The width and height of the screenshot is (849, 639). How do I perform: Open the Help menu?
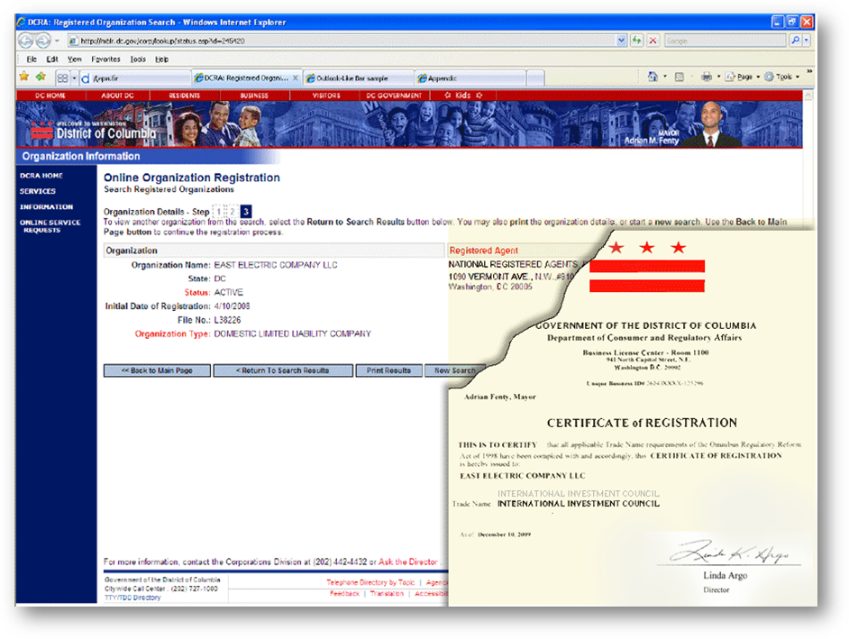tap(161, 59)
